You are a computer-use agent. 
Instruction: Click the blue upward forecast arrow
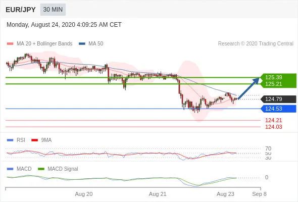(249, 88)
